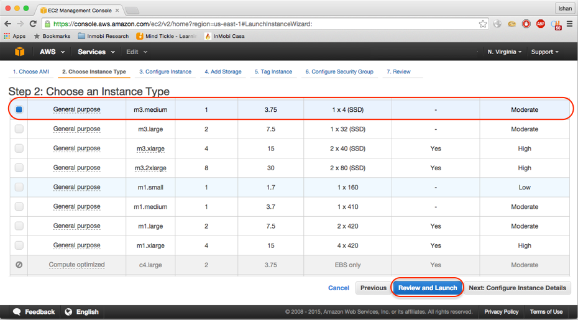Open the Inmobi Research bookmark folder
Screen dimensions: 578x320
click(x=103, y=36)
